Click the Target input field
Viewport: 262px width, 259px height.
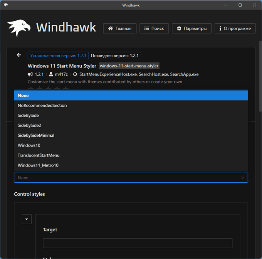138,243
